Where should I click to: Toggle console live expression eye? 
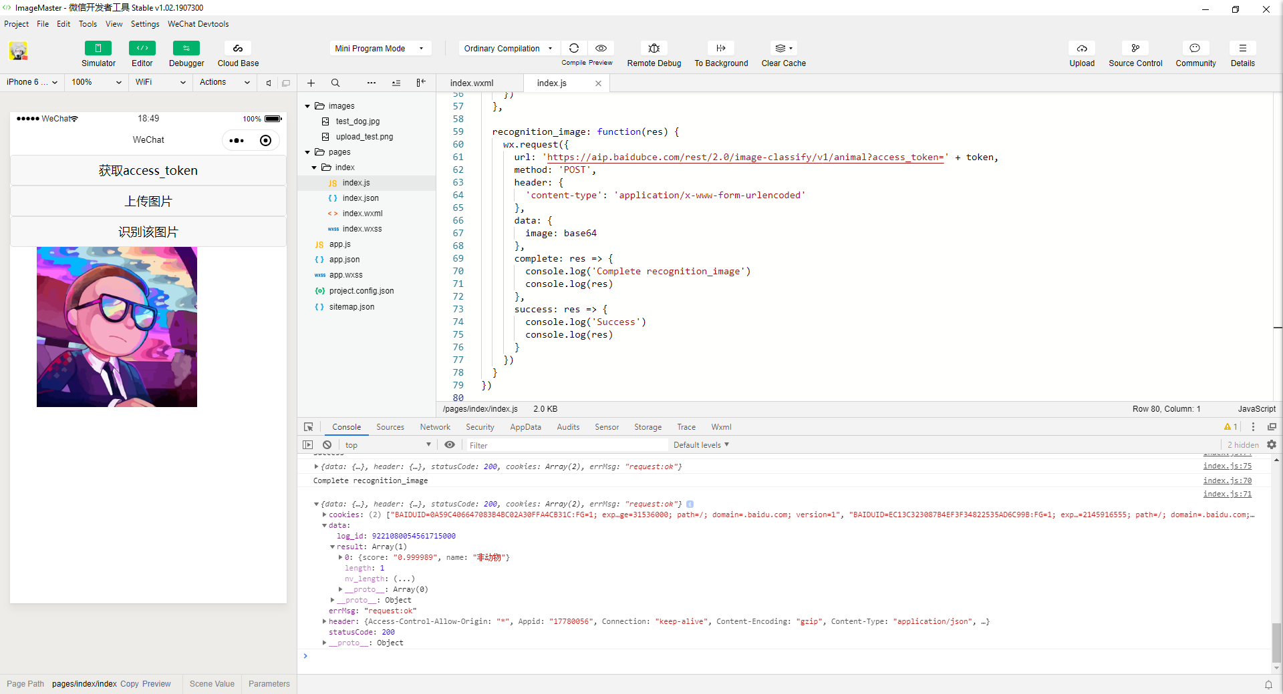(450, 444)
